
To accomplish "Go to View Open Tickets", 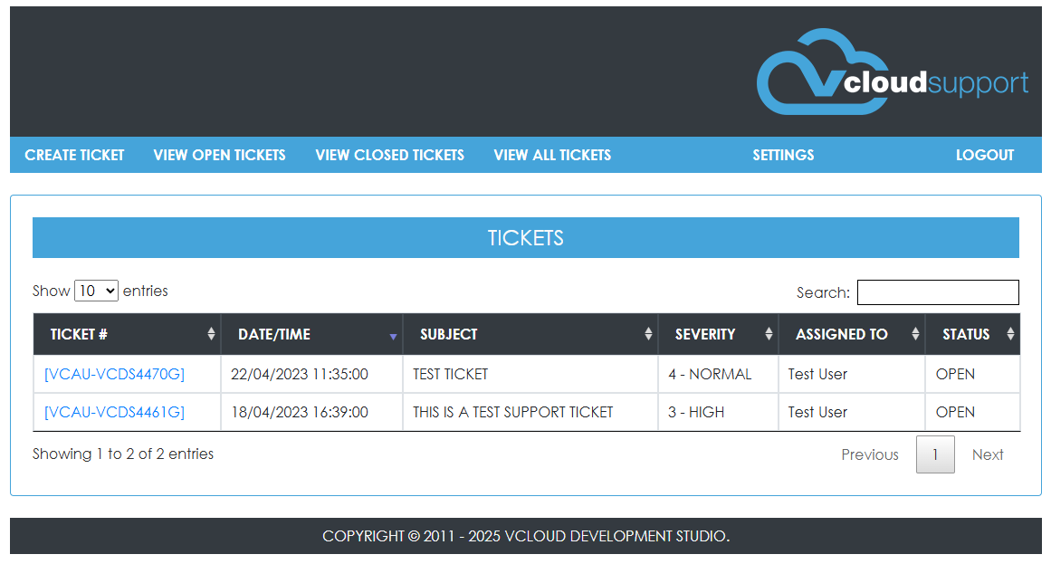I will [x=219, y=155].
